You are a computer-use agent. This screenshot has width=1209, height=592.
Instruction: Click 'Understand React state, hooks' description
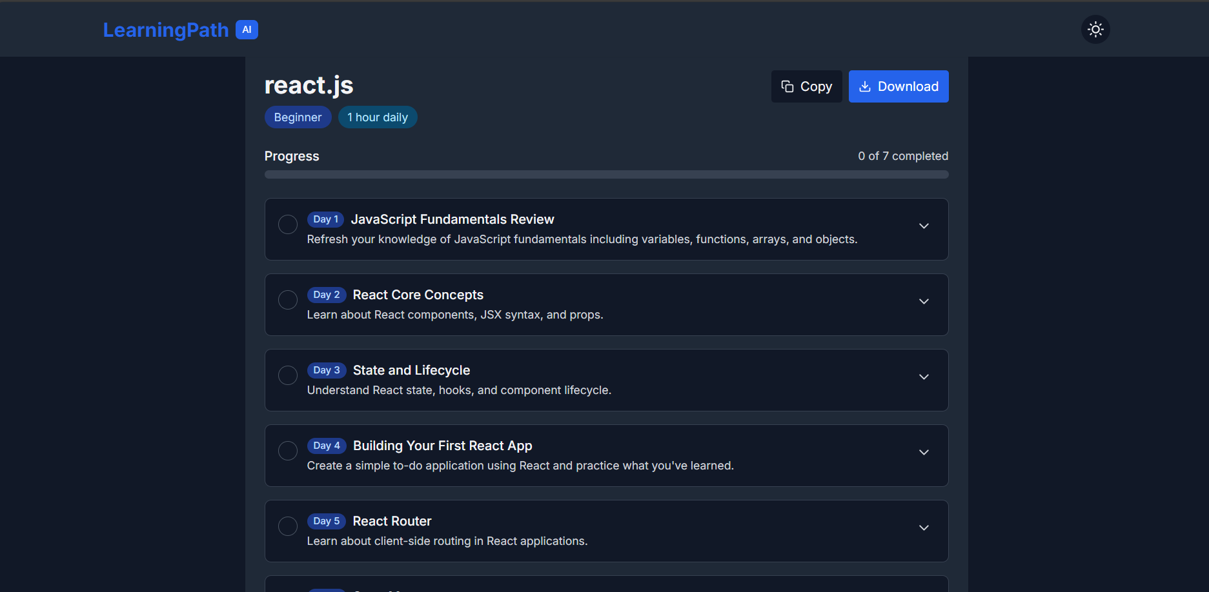pyautogui.click(x=459, y=390)
